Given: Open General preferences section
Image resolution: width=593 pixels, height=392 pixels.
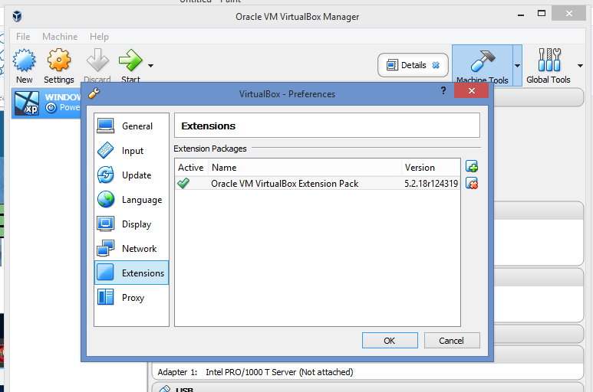Looking at the screenshot, I should (x=131, y=126).
